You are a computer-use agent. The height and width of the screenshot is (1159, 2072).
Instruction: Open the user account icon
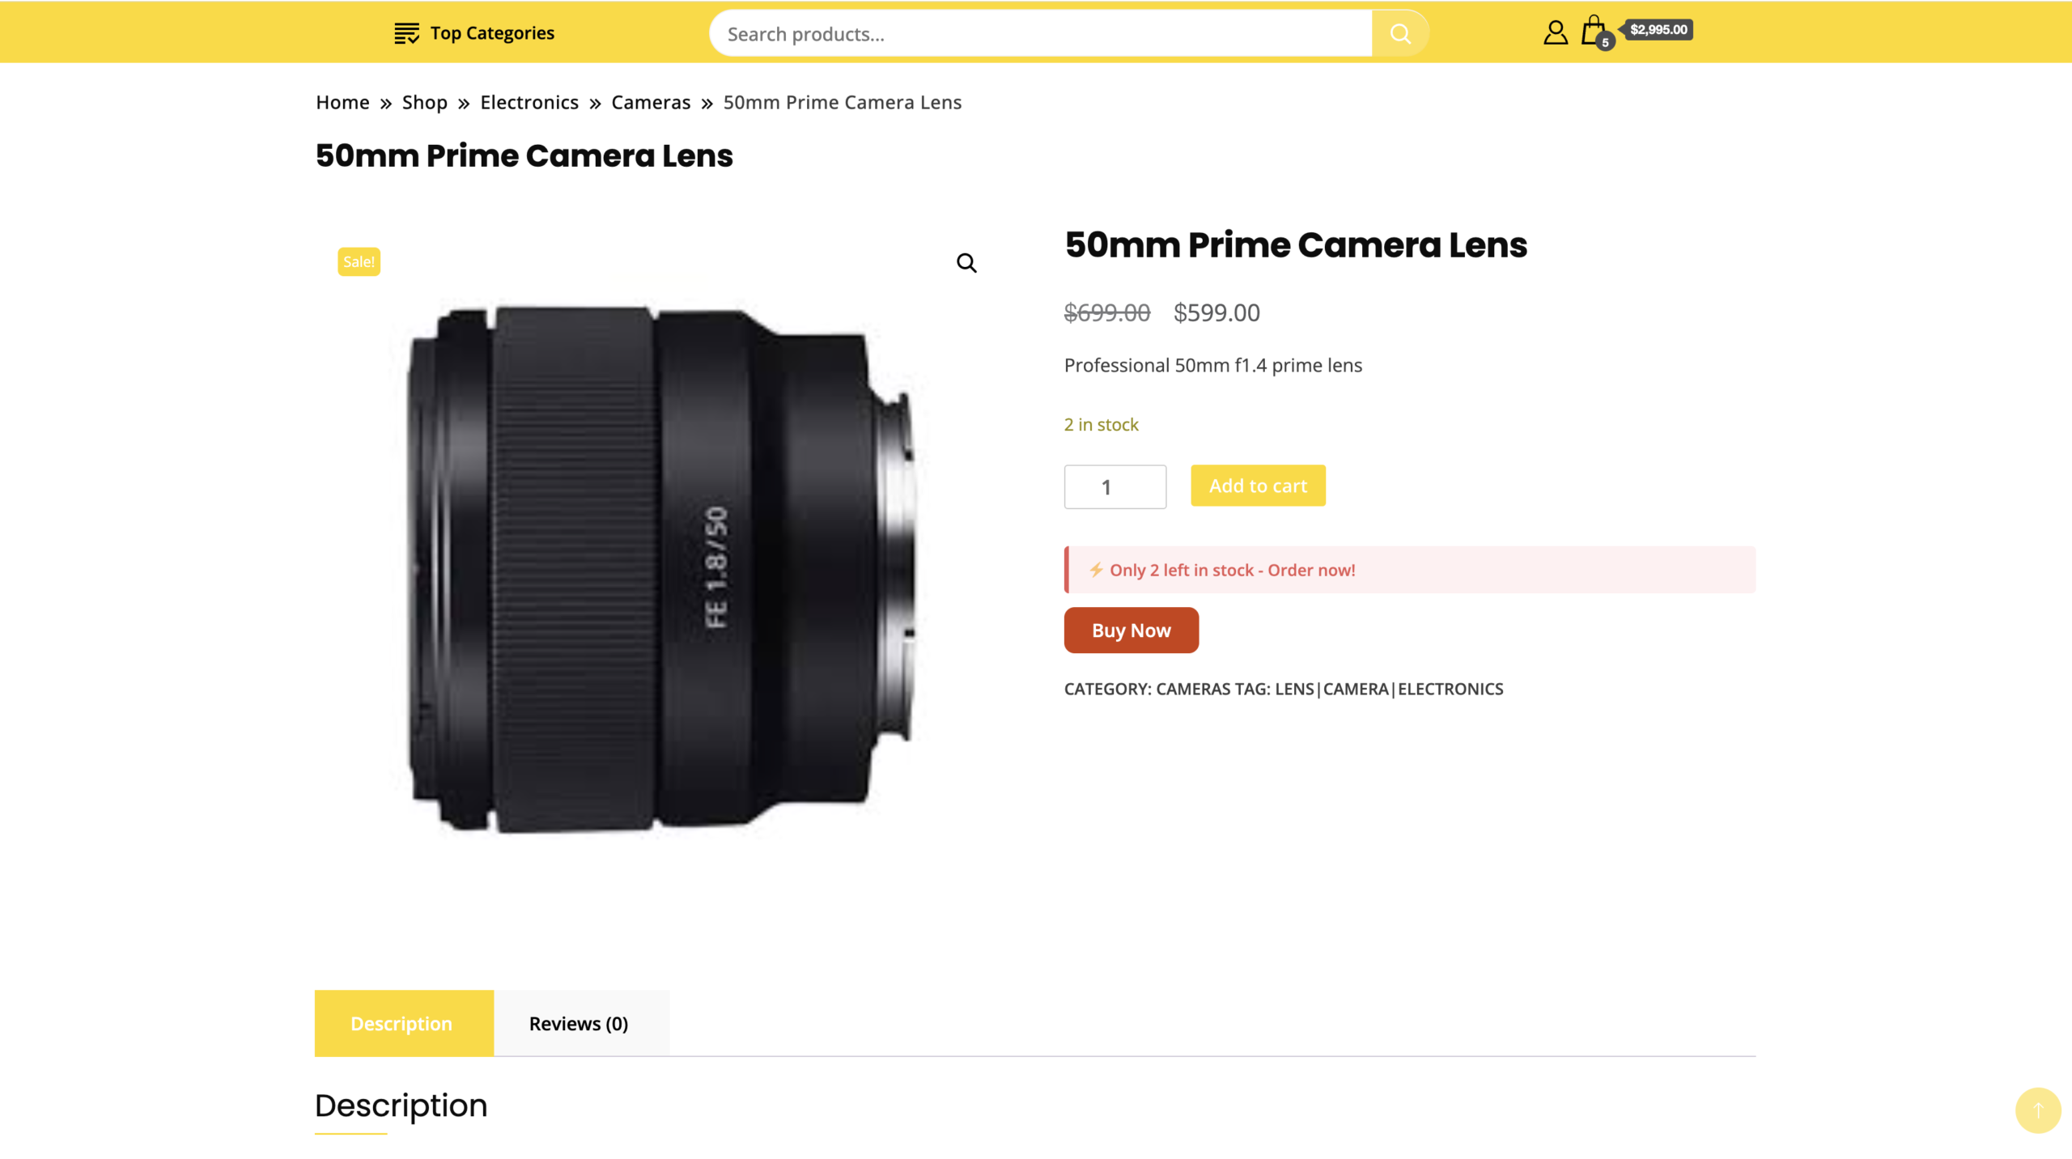[x=1555, y=32]
